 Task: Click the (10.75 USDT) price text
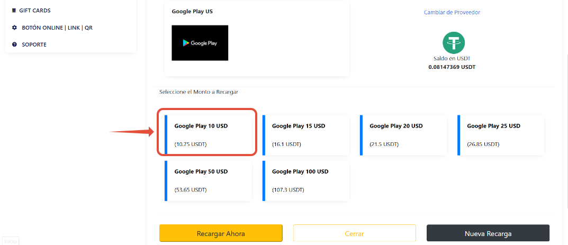pos(191,144)
